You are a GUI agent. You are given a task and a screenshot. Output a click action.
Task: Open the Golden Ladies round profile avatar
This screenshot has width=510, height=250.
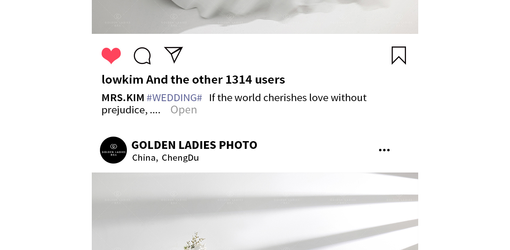pyautogui.click(x=113, y=150)
